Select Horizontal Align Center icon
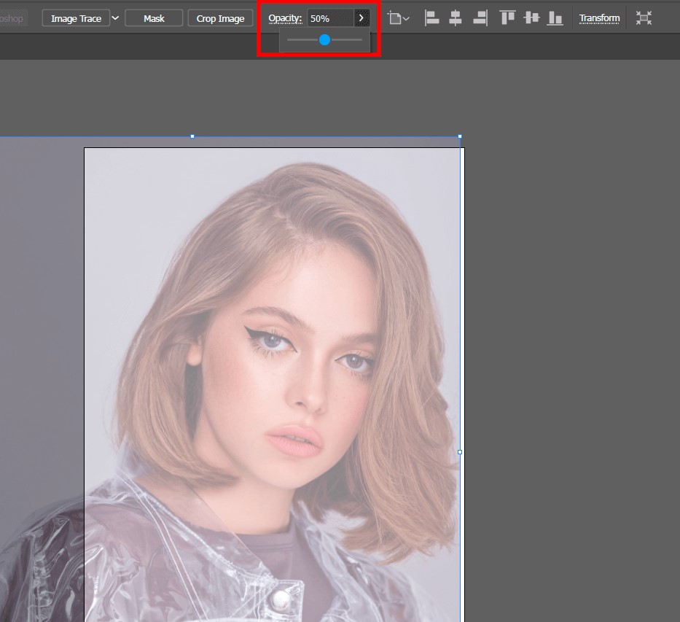Image resolution: width=680 pixels, height=622 pixels. click(456, 18)
